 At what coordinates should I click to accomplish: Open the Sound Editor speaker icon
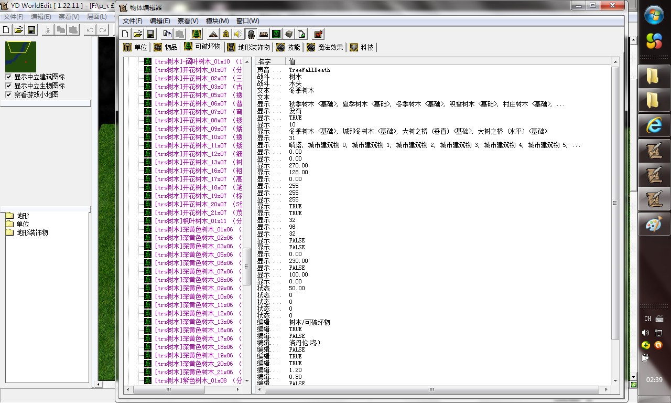point(238,34)
